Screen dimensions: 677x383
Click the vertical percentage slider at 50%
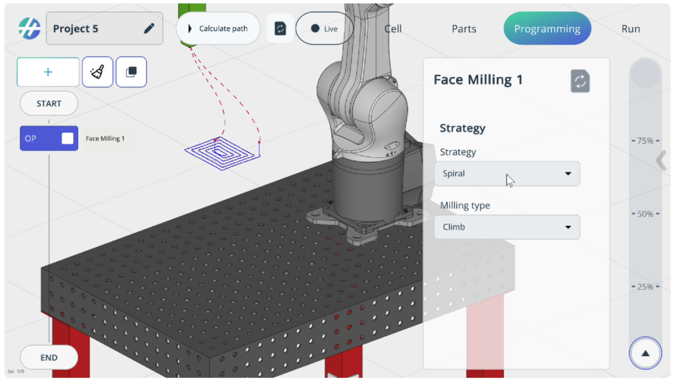point(645,214)
